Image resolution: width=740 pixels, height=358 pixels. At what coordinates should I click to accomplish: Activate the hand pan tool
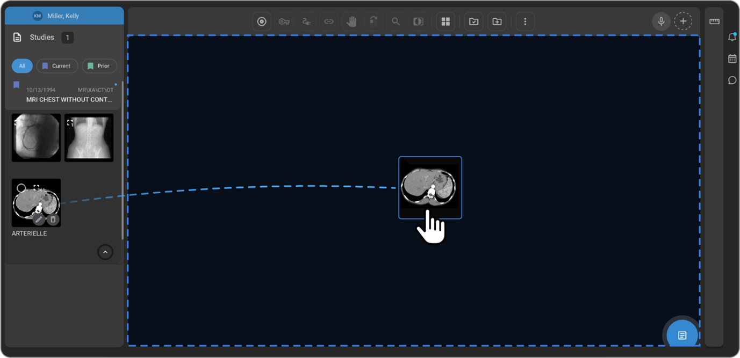pos(351,21)
